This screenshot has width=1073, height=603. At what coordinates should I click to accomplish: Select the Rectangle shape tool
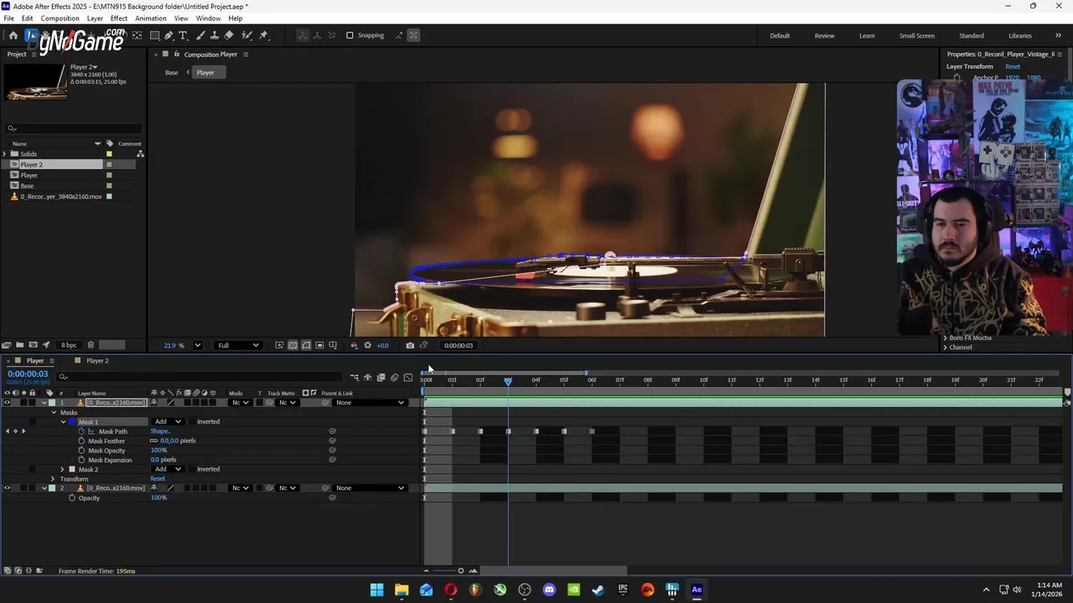point(155,35)
